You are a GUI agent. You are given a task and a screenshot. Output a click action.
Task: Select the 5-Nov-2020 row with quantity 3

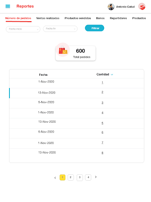pyautogui.click(x=77, y=103)
